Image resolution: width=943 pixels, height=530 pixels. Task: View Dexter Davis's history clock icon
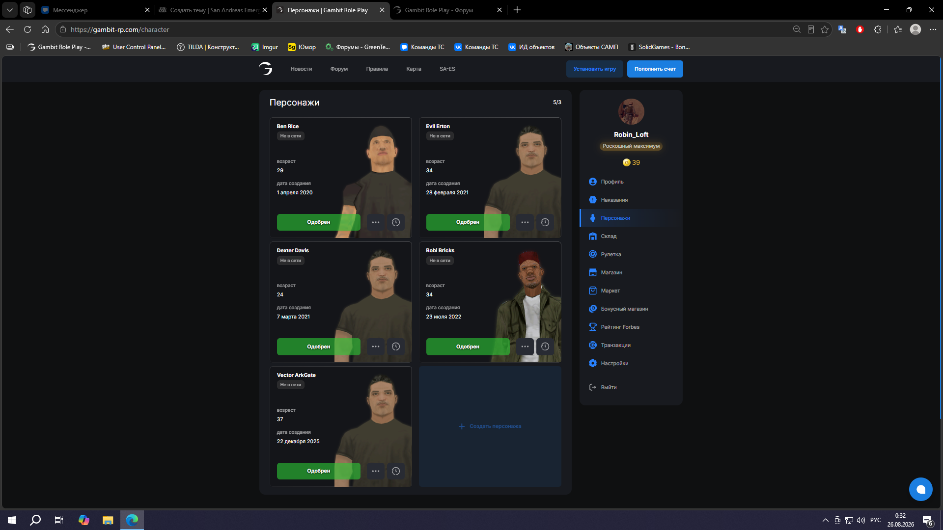pyautogui.click(x=396, y=346)
